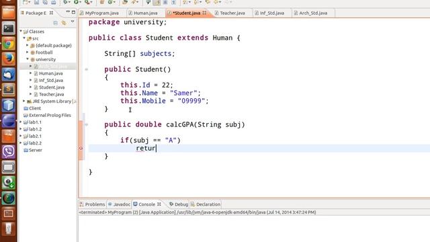This screenshot has height=242, width=430.
Task: Open Package Explorer view menu triangle
Action: 73,22
